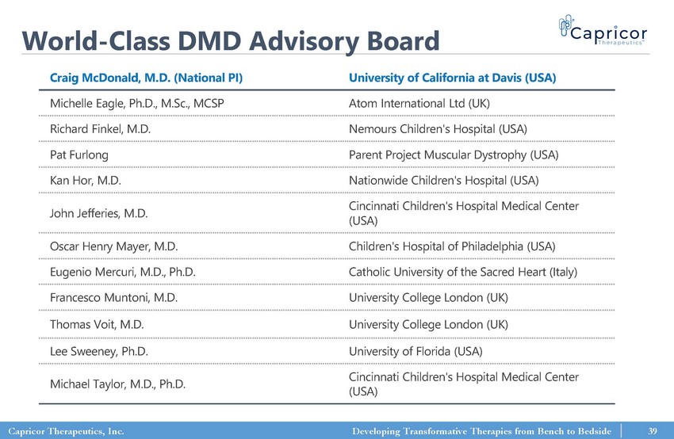This screenshot has height=439, width=674.
Task: Click Children's Hospital of Philadelphia (USA)
Action: coord(452,246)
